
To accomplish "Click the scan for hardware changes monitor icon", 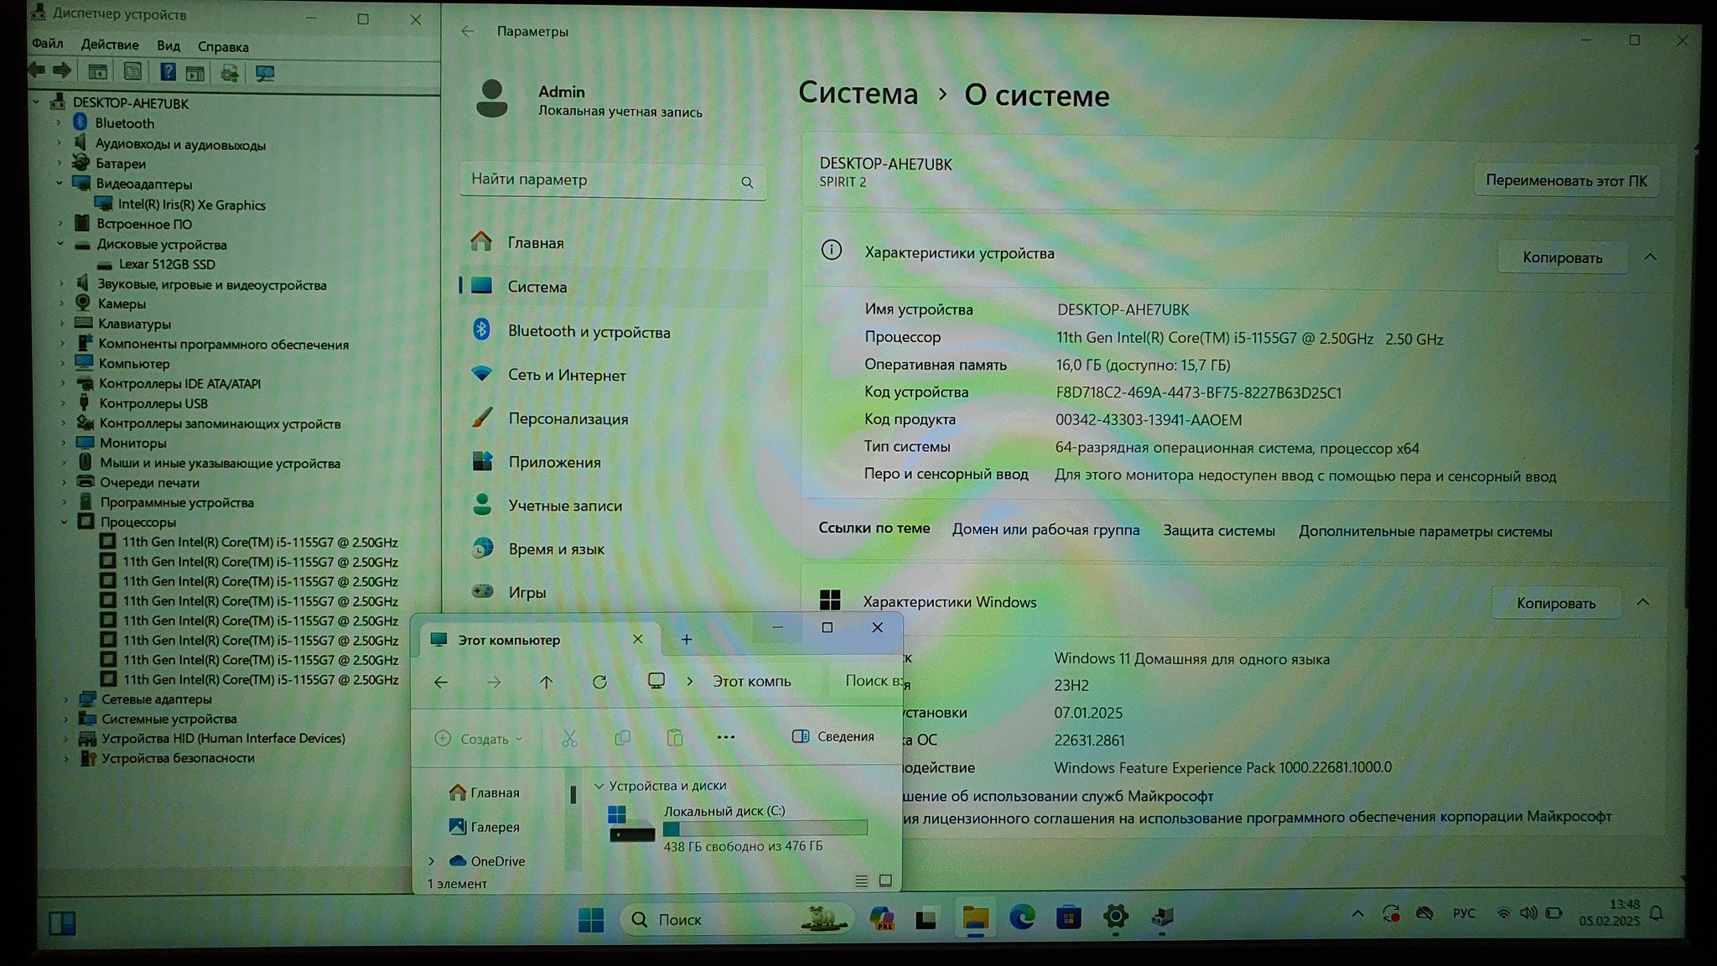I will click(265, 73).
